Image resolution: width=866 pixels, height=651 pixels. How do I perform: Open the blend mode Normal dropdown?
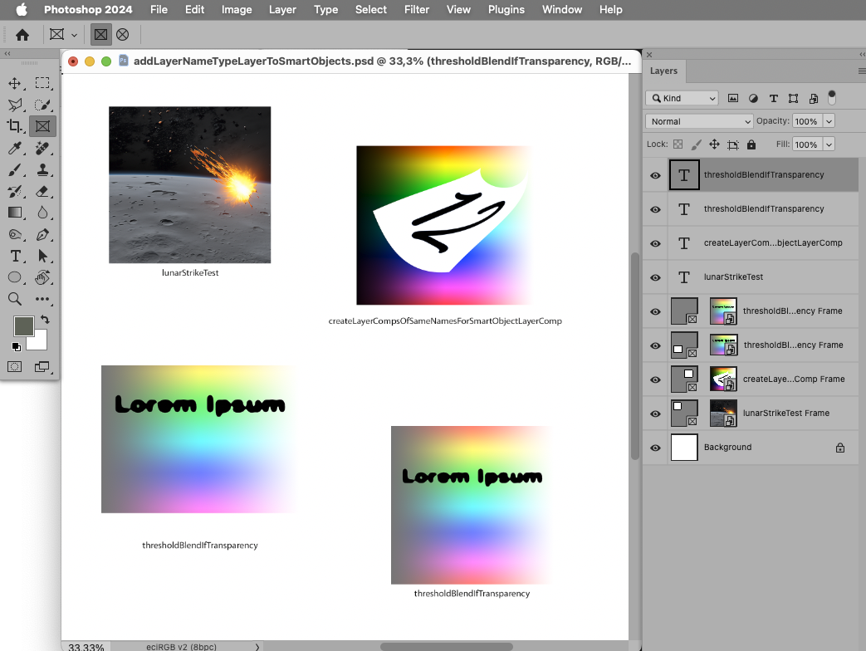[698, 120]
